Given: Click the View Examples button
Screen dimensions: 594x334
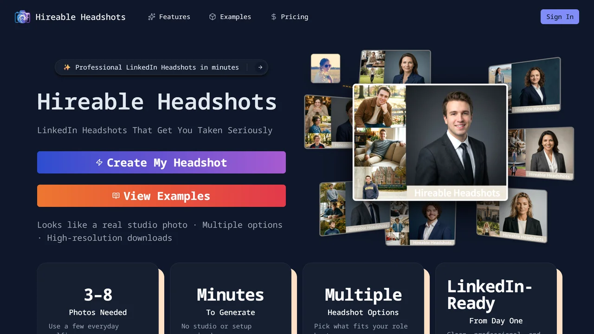Looking at the screenshot, I should (161, 196).
